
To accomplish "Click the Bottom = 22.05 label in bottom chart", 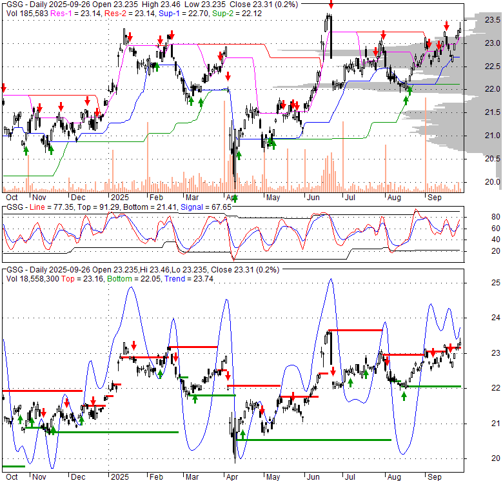I will [x=133, y=279].
